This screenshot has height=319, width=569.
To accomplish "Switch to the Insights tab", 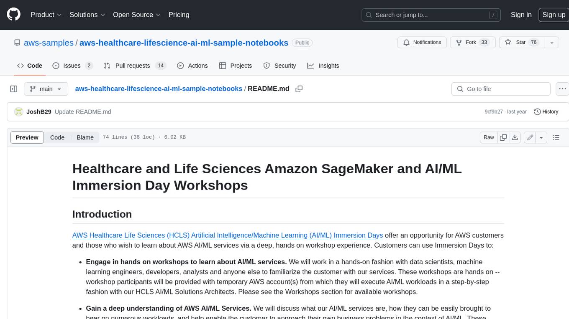I will click(323, 66).
